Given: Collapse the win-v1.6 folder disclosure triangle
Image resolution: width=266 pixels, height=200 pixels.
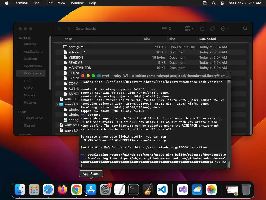Looking at the screenshot, I should 57,104.
